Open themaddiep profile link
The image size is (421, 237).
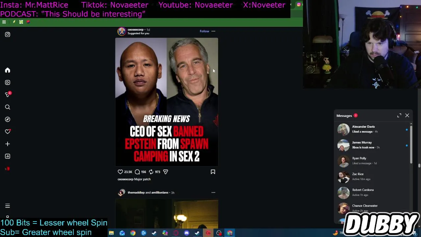tap(136, 193)
